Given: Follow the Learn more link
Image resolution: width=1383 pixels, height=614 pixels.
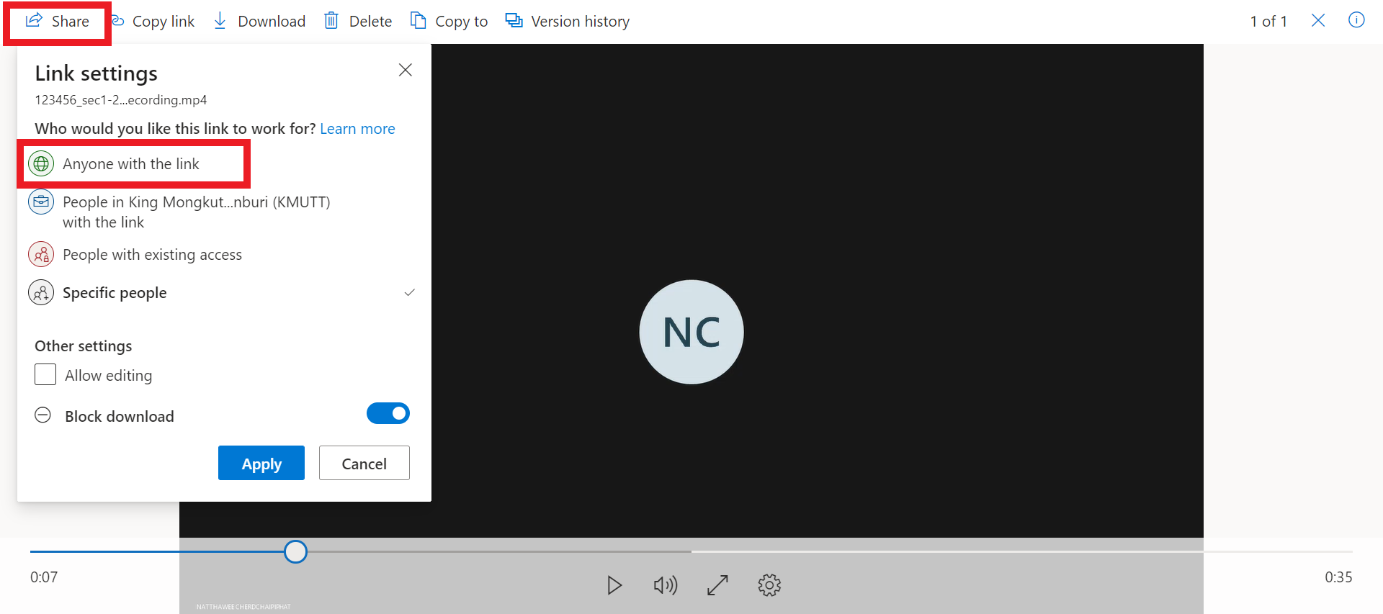Looking at the screenshot, I should pos(357,129).
